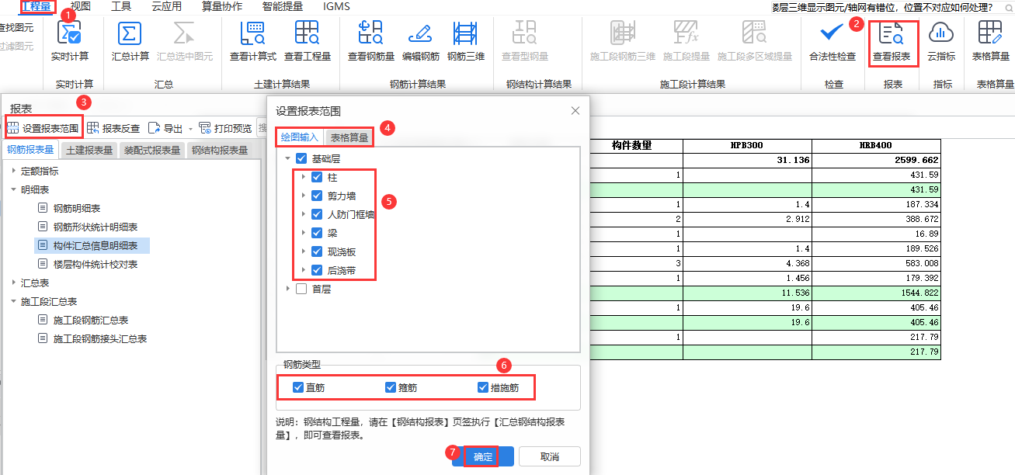
Task: Open 钢筋明细表 report
Action: pyautogui.click(x=77, y=209)
